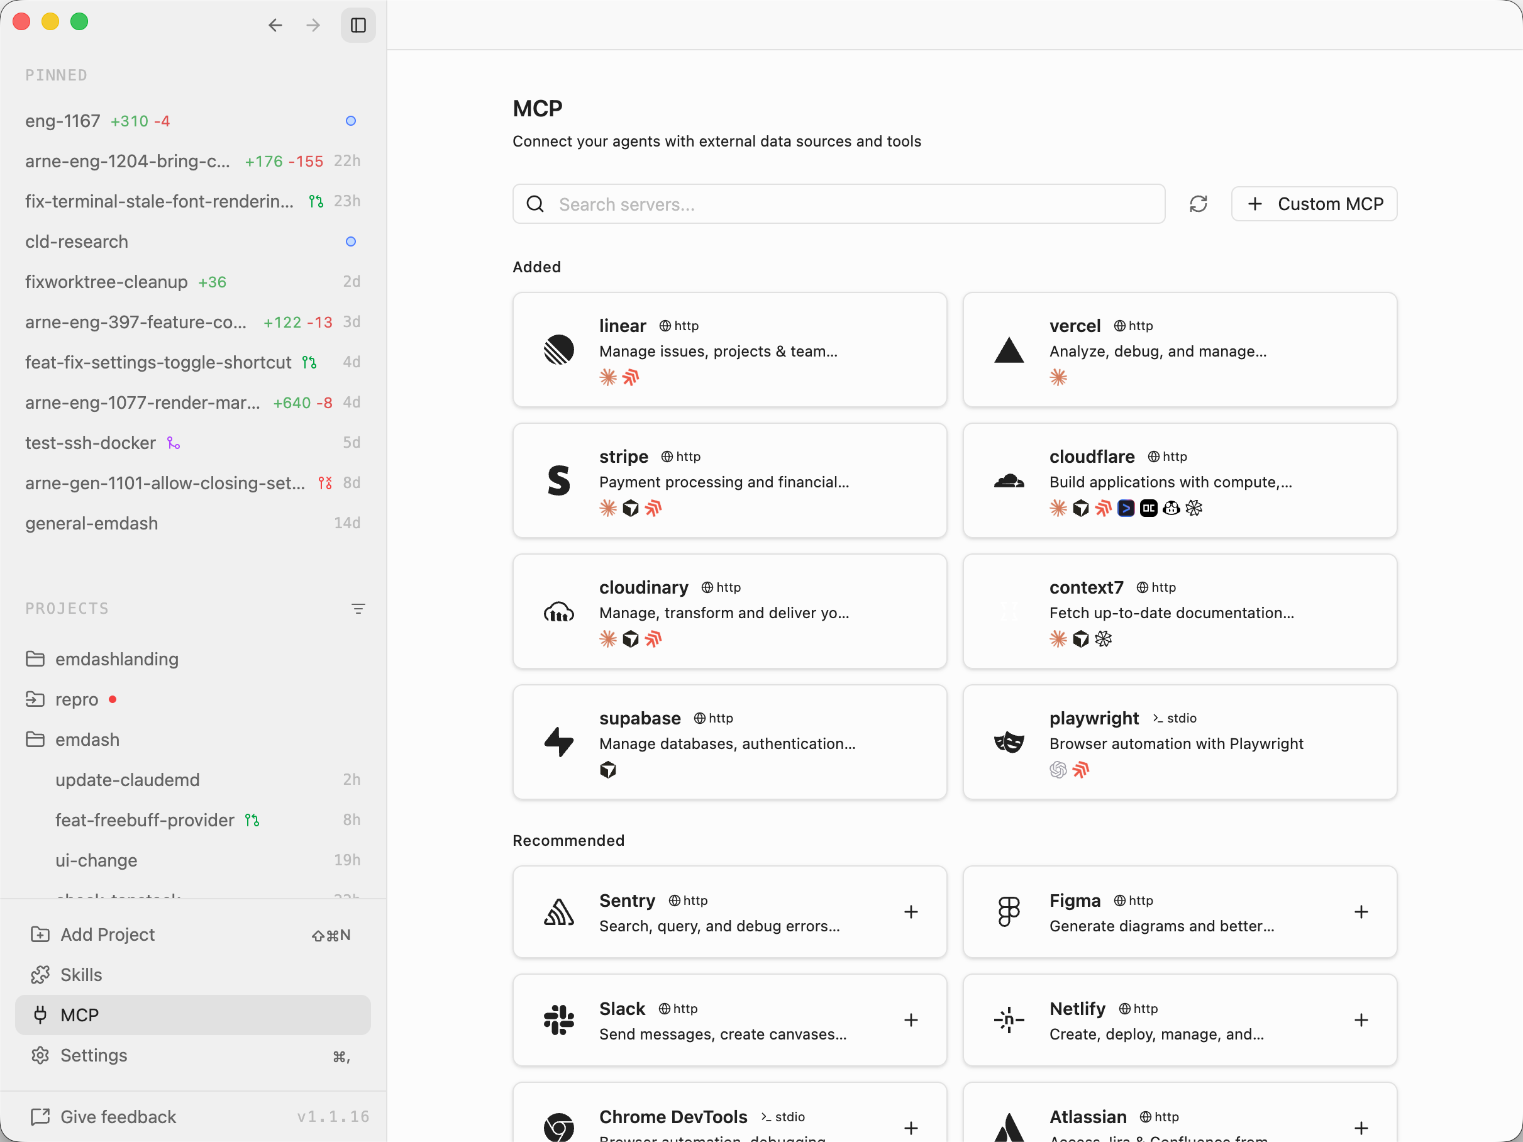Open the Skills page
The height and width of the screenshot is (1142, 1523).
coord(193,975)
